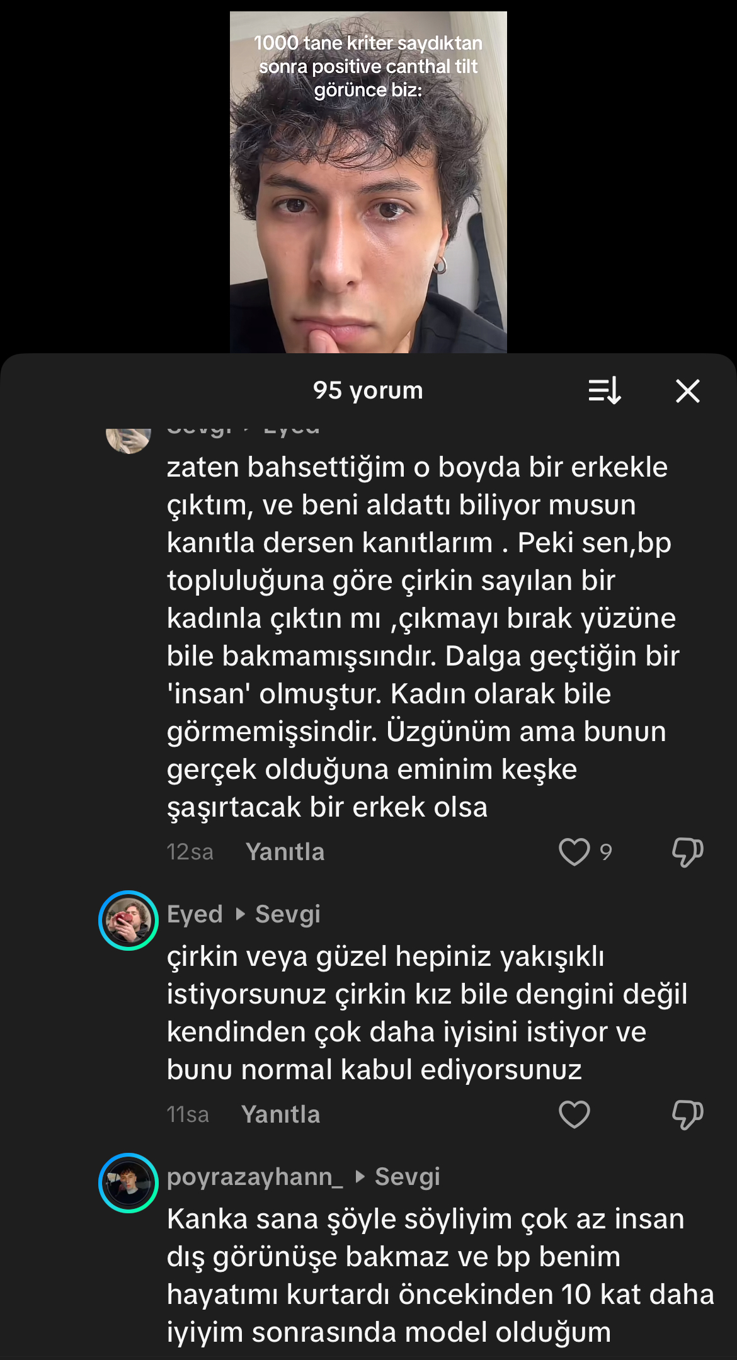Tap Eyed's comment text about çirkin veya güzel
The image size is (737, 1360).
427,1013
